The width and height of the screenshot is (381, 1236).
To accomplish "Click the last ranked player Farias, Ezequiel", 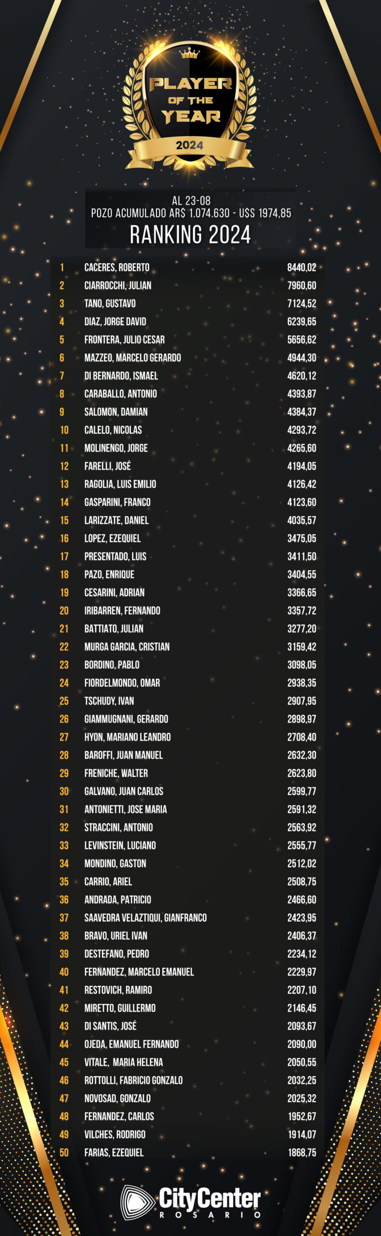I will coord(114,1152).
